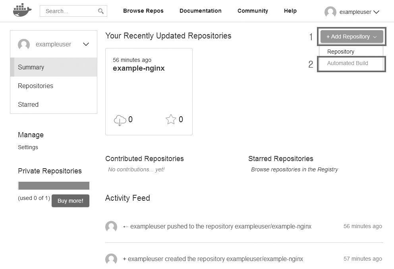Click the Docker whale logo

click(x=22, y=11)
